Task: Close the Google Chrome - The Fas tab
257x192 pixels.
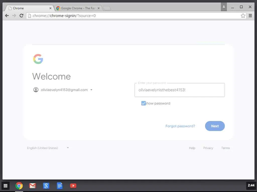Action: [98, 8]
